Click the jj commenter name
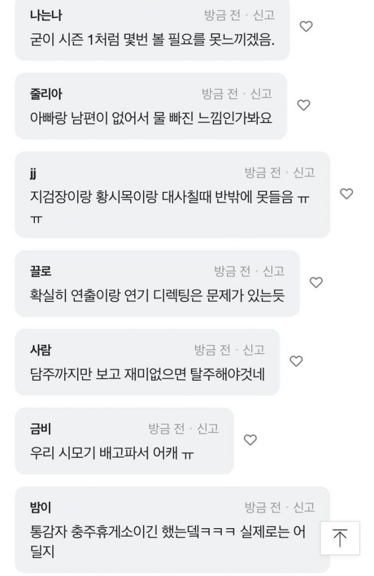Screen dimensions: 374x576 tap(33, 173)
